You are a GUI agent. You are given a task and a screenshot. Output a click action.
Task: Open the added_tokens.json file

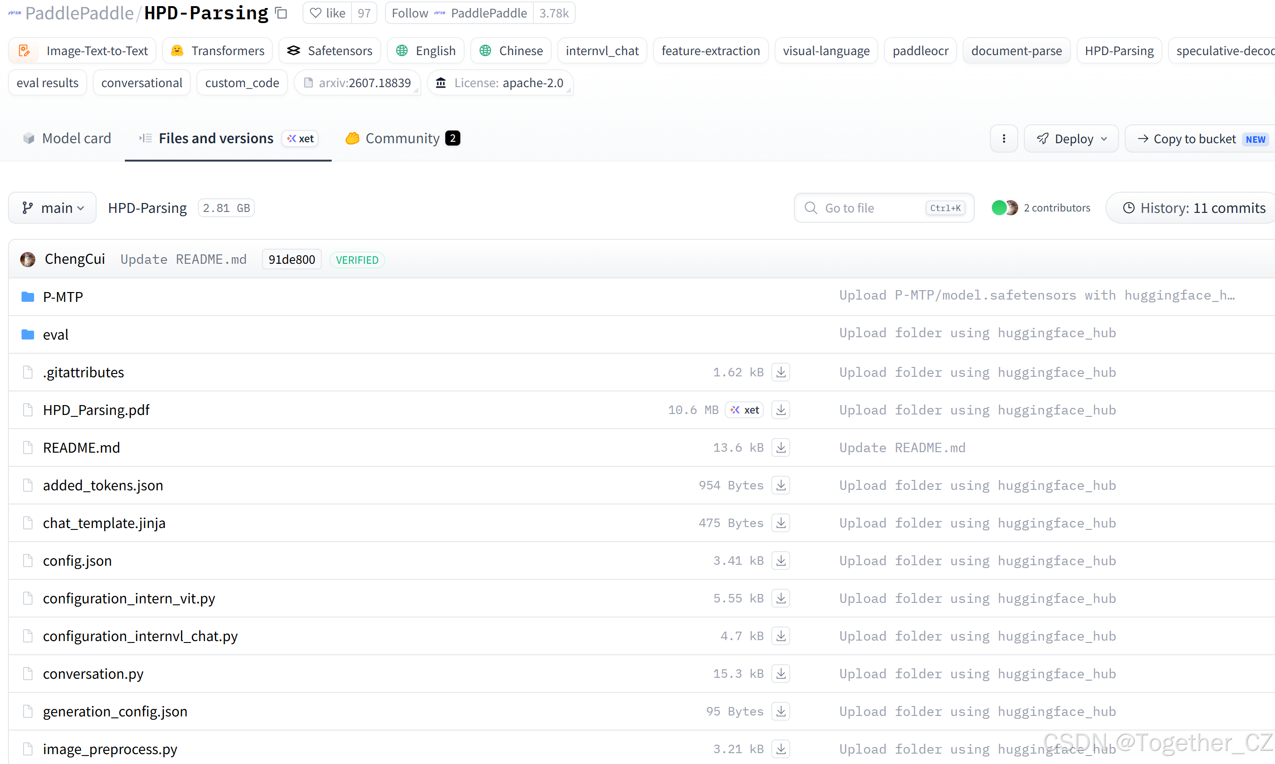(x=103, y=485)
